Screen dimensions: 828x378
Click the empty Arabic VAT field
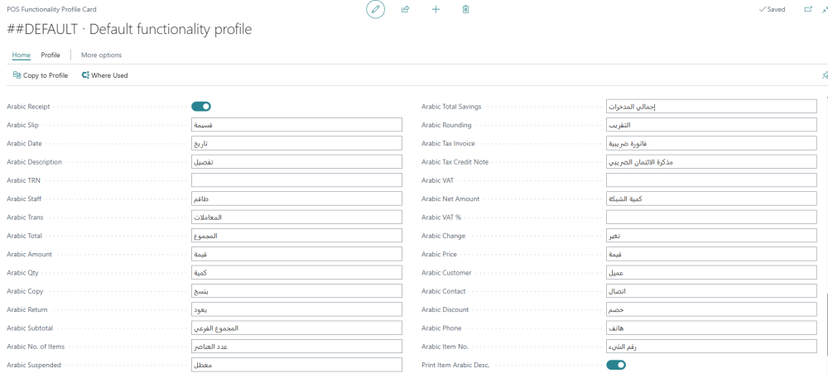[711, 180]
